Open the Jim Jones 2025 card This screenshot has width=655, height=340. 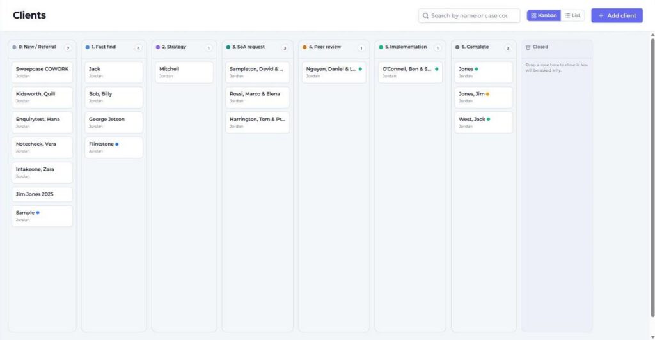pos(42,194)
